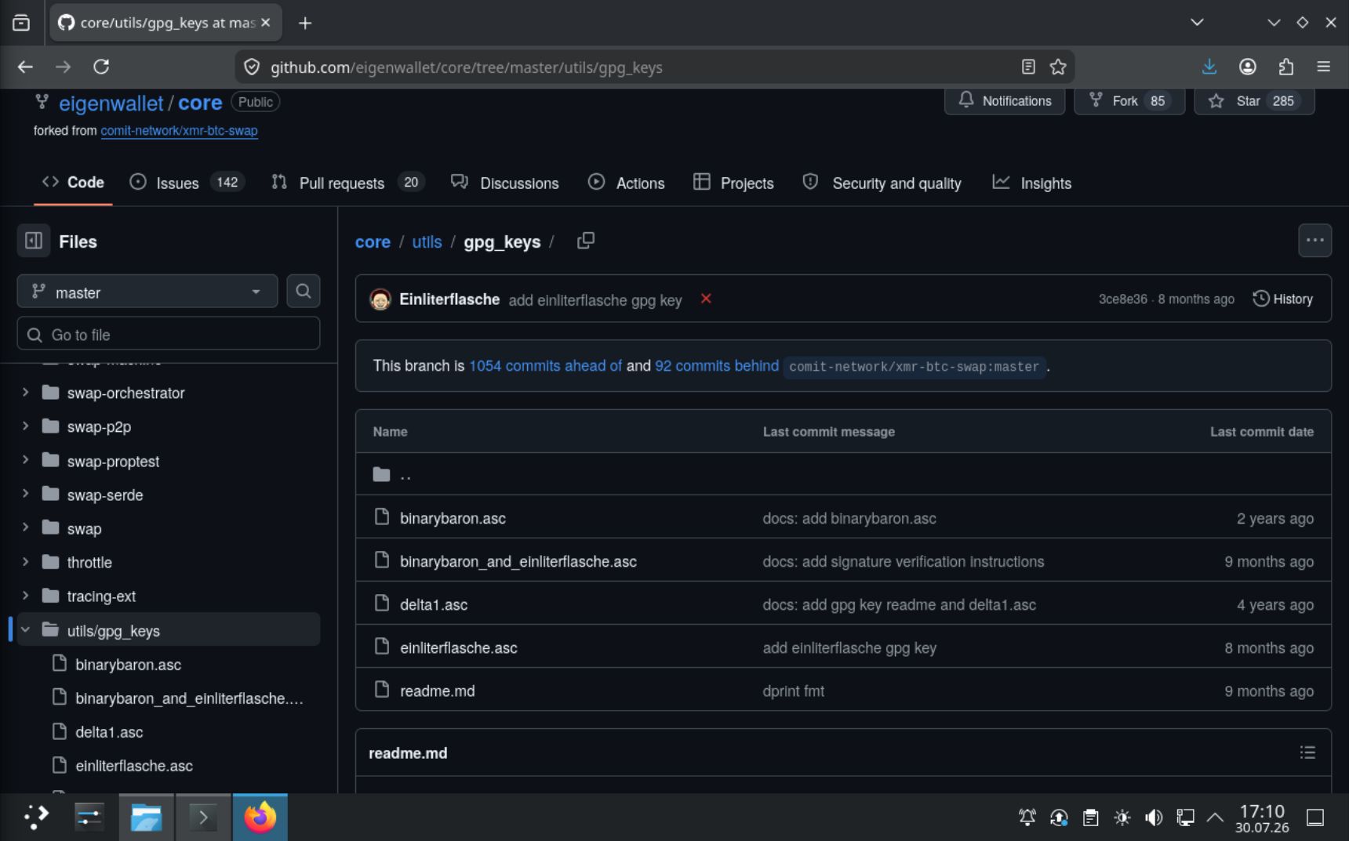Expand the tracing-ext folder
This screenshot has width=1349, height=841.
(x=26, y=596)
